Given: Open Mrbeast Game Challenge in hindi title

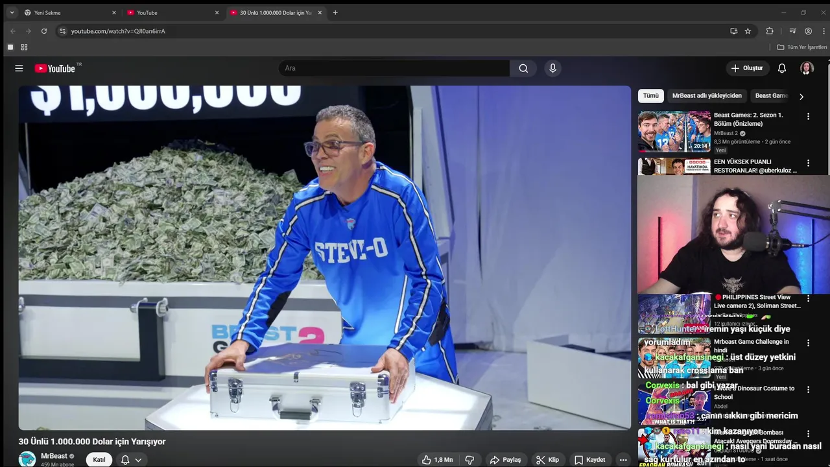Looking at the screenshot, I should (x=752, y=346).
